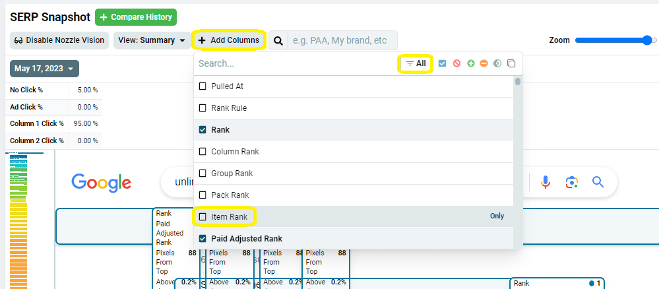Click the column list scrollbar thumb
Viewport: 659px width, 289px height.
(x=518, y=81)
